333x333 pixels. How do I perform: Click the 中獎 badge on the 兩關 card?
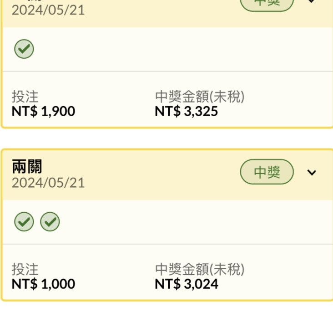pyautogui.click(x=267, y=172)
